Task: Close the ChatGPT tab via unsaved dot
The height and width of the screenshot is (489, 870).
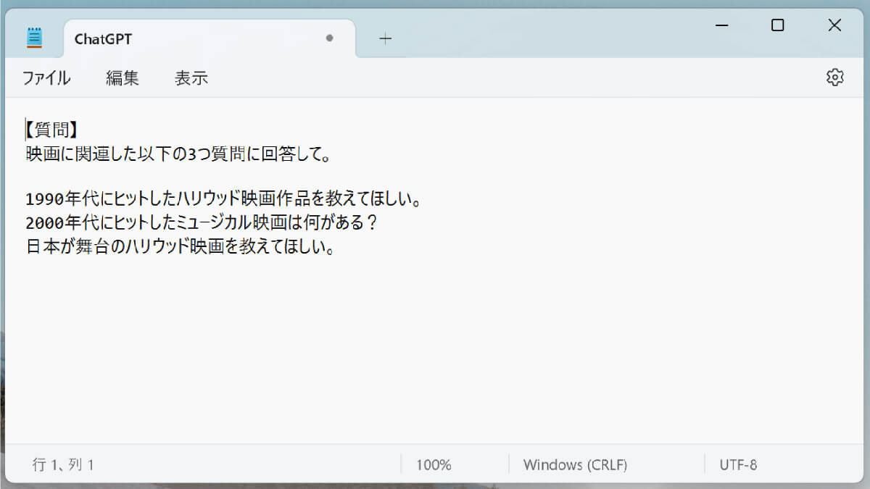Action: [329, 38]
